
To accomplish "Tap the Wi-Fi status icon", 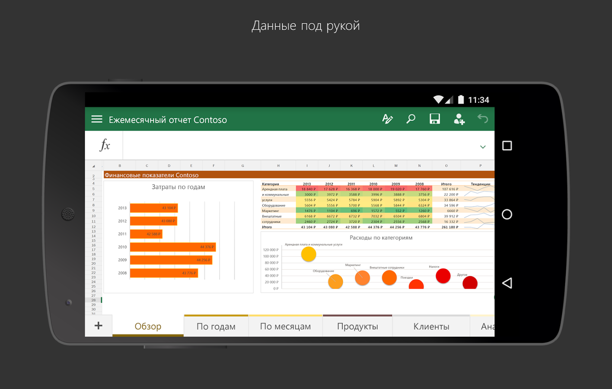I will tap(438, 100).
